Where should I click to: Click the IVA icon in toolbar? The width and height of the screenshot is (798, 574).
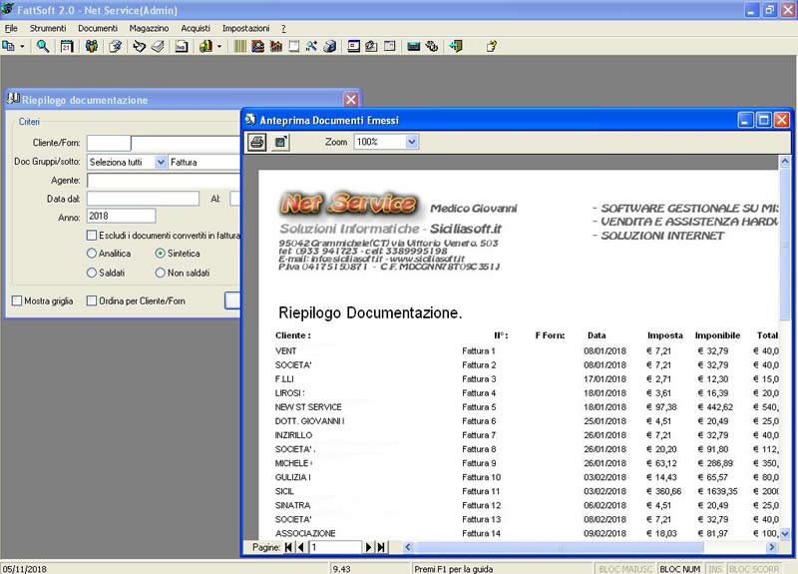(x=182, y=46)
